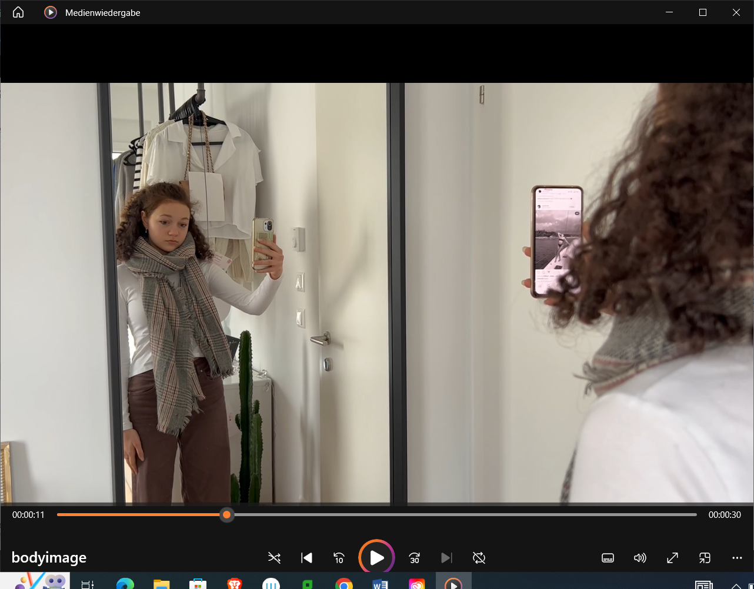Skip to previous track

[x=306, y=558]
